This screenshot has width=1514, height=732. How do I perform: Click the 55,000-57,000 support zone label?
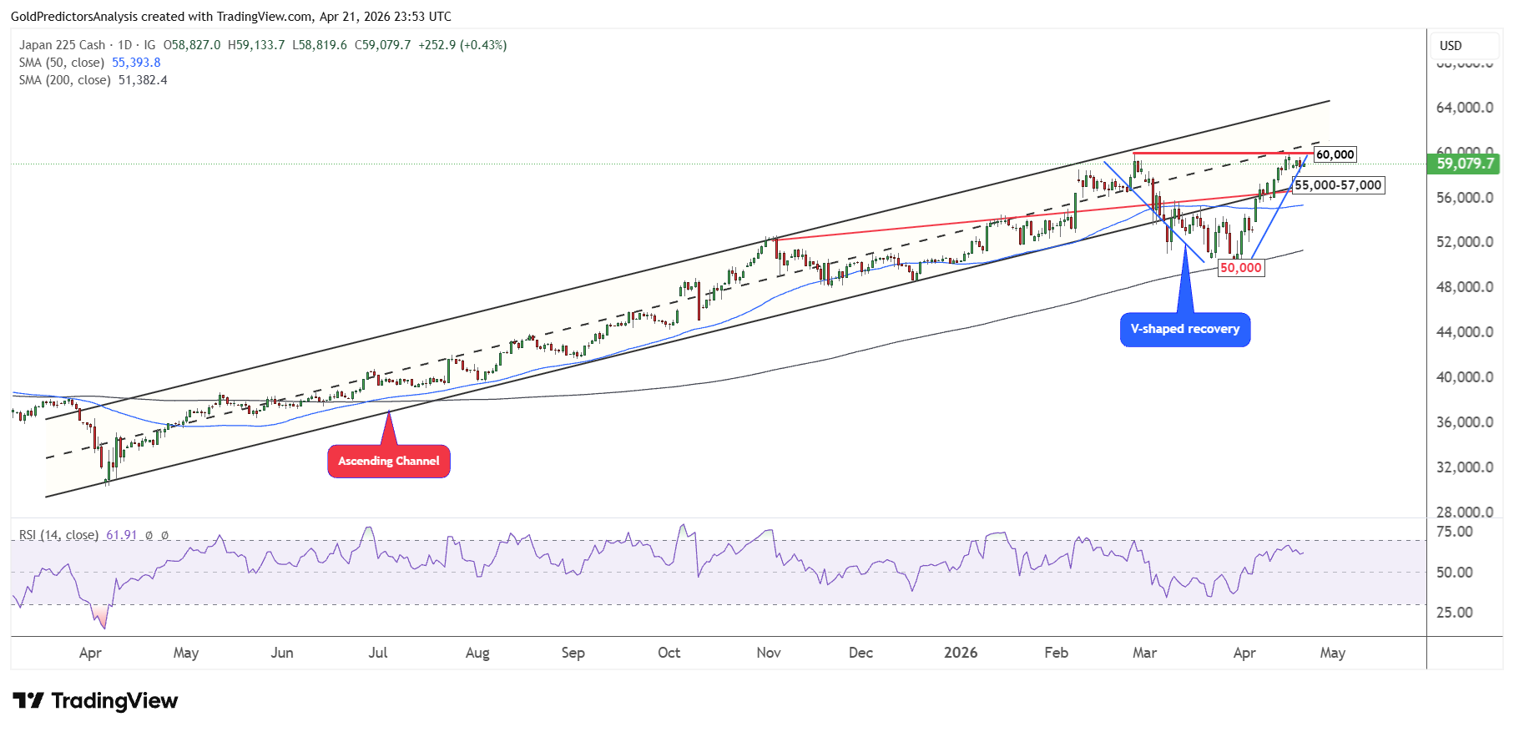1338,185
